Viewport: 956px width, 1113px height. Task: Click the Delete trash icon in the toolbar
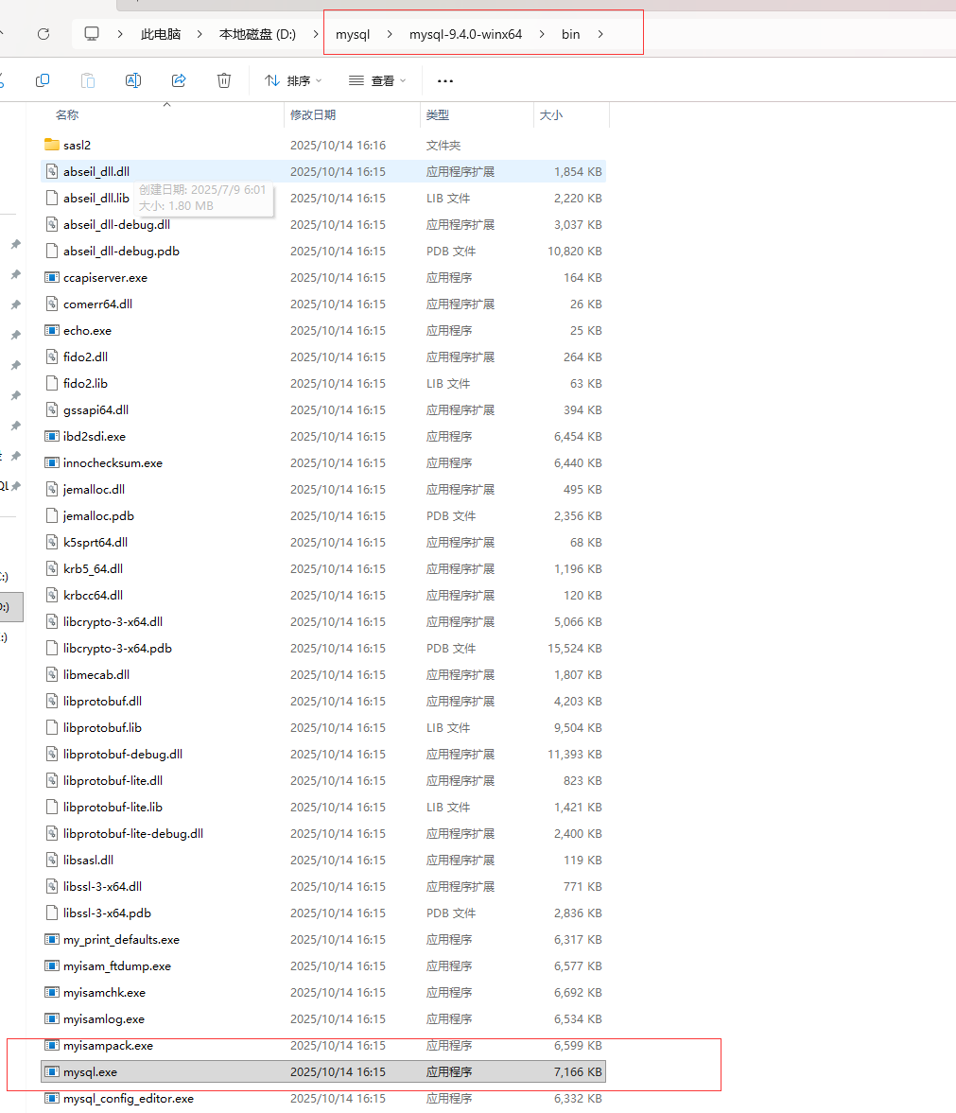tap(224, 81)
